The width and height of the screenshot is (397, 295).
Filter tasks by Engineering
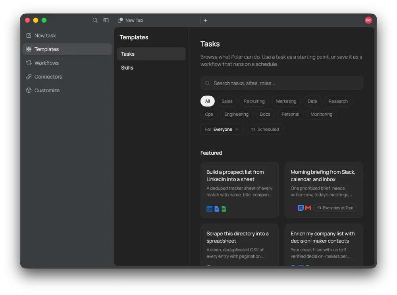[x=237, y=114]
